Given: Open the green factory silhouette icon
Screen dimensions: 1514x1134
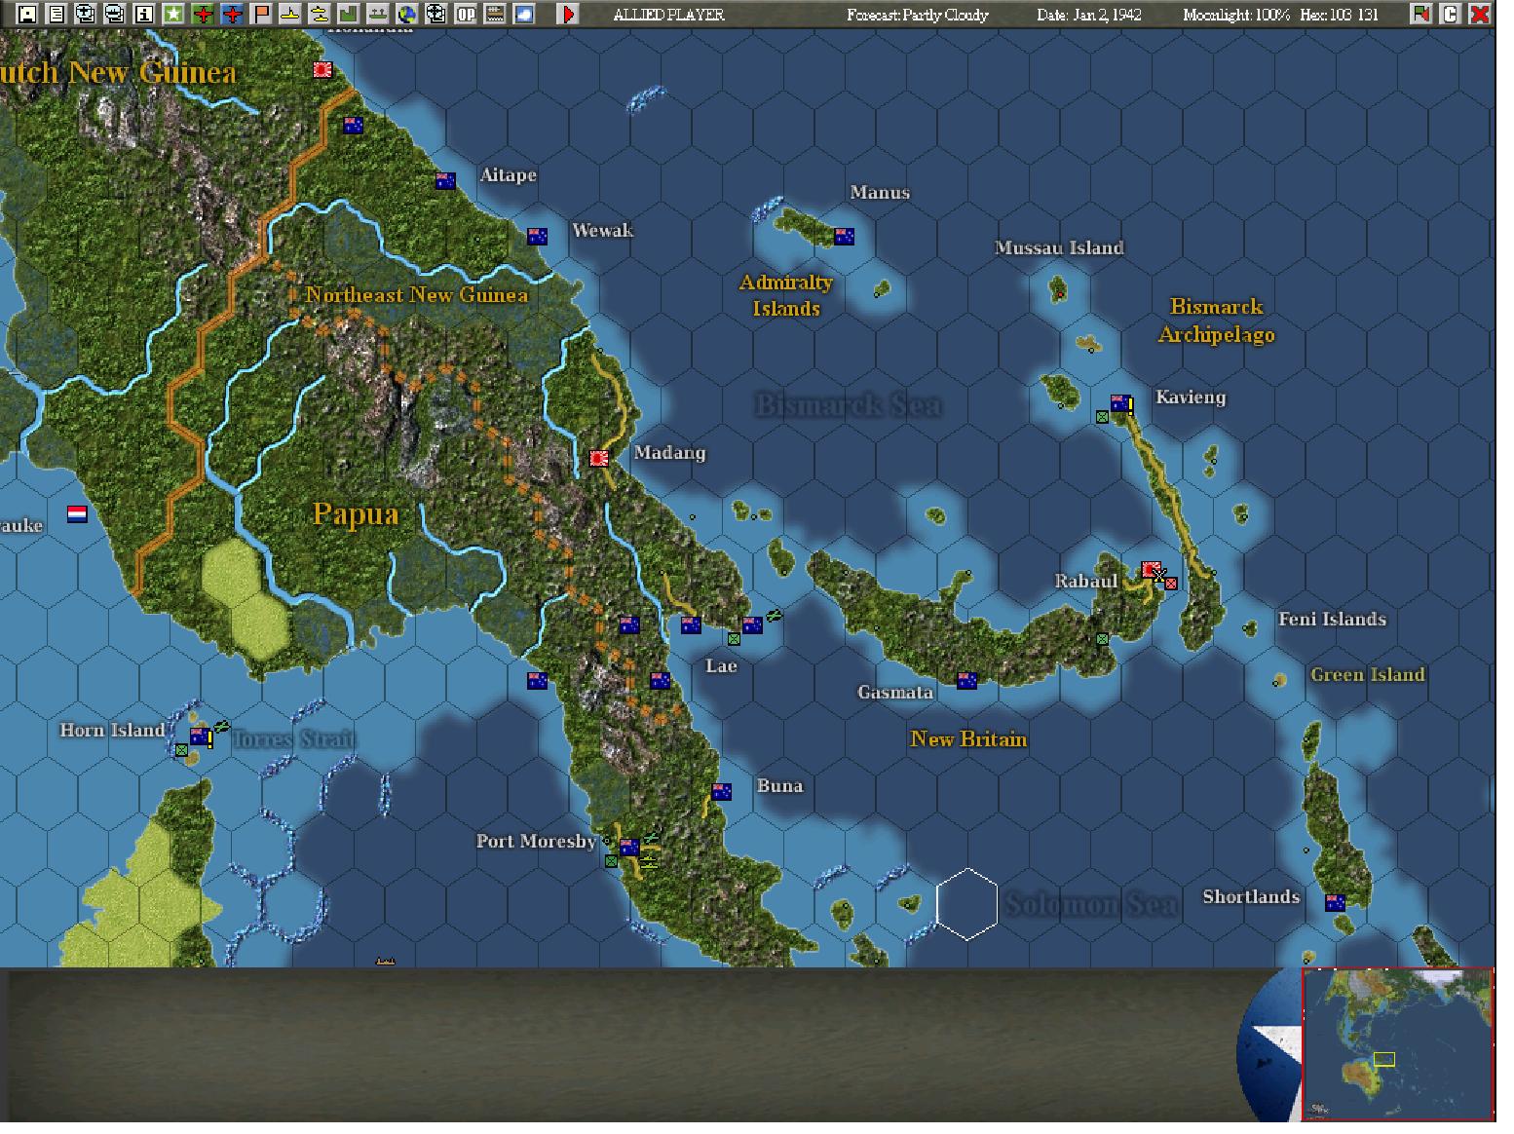Looking at the screenshot, I should 349,14.
